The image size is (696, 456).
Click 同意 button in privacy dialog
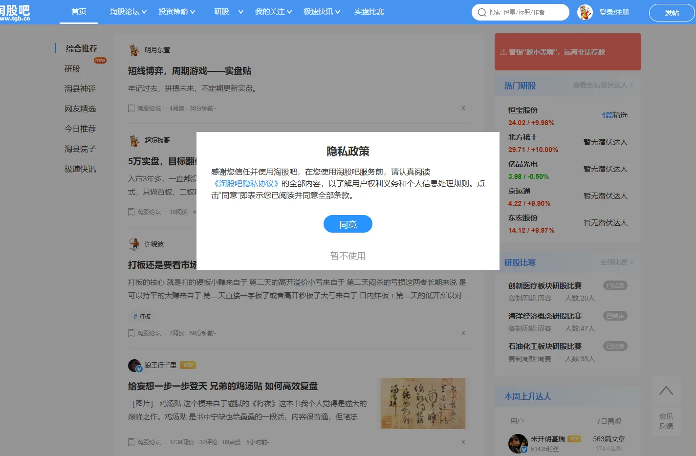click(348, 224)
